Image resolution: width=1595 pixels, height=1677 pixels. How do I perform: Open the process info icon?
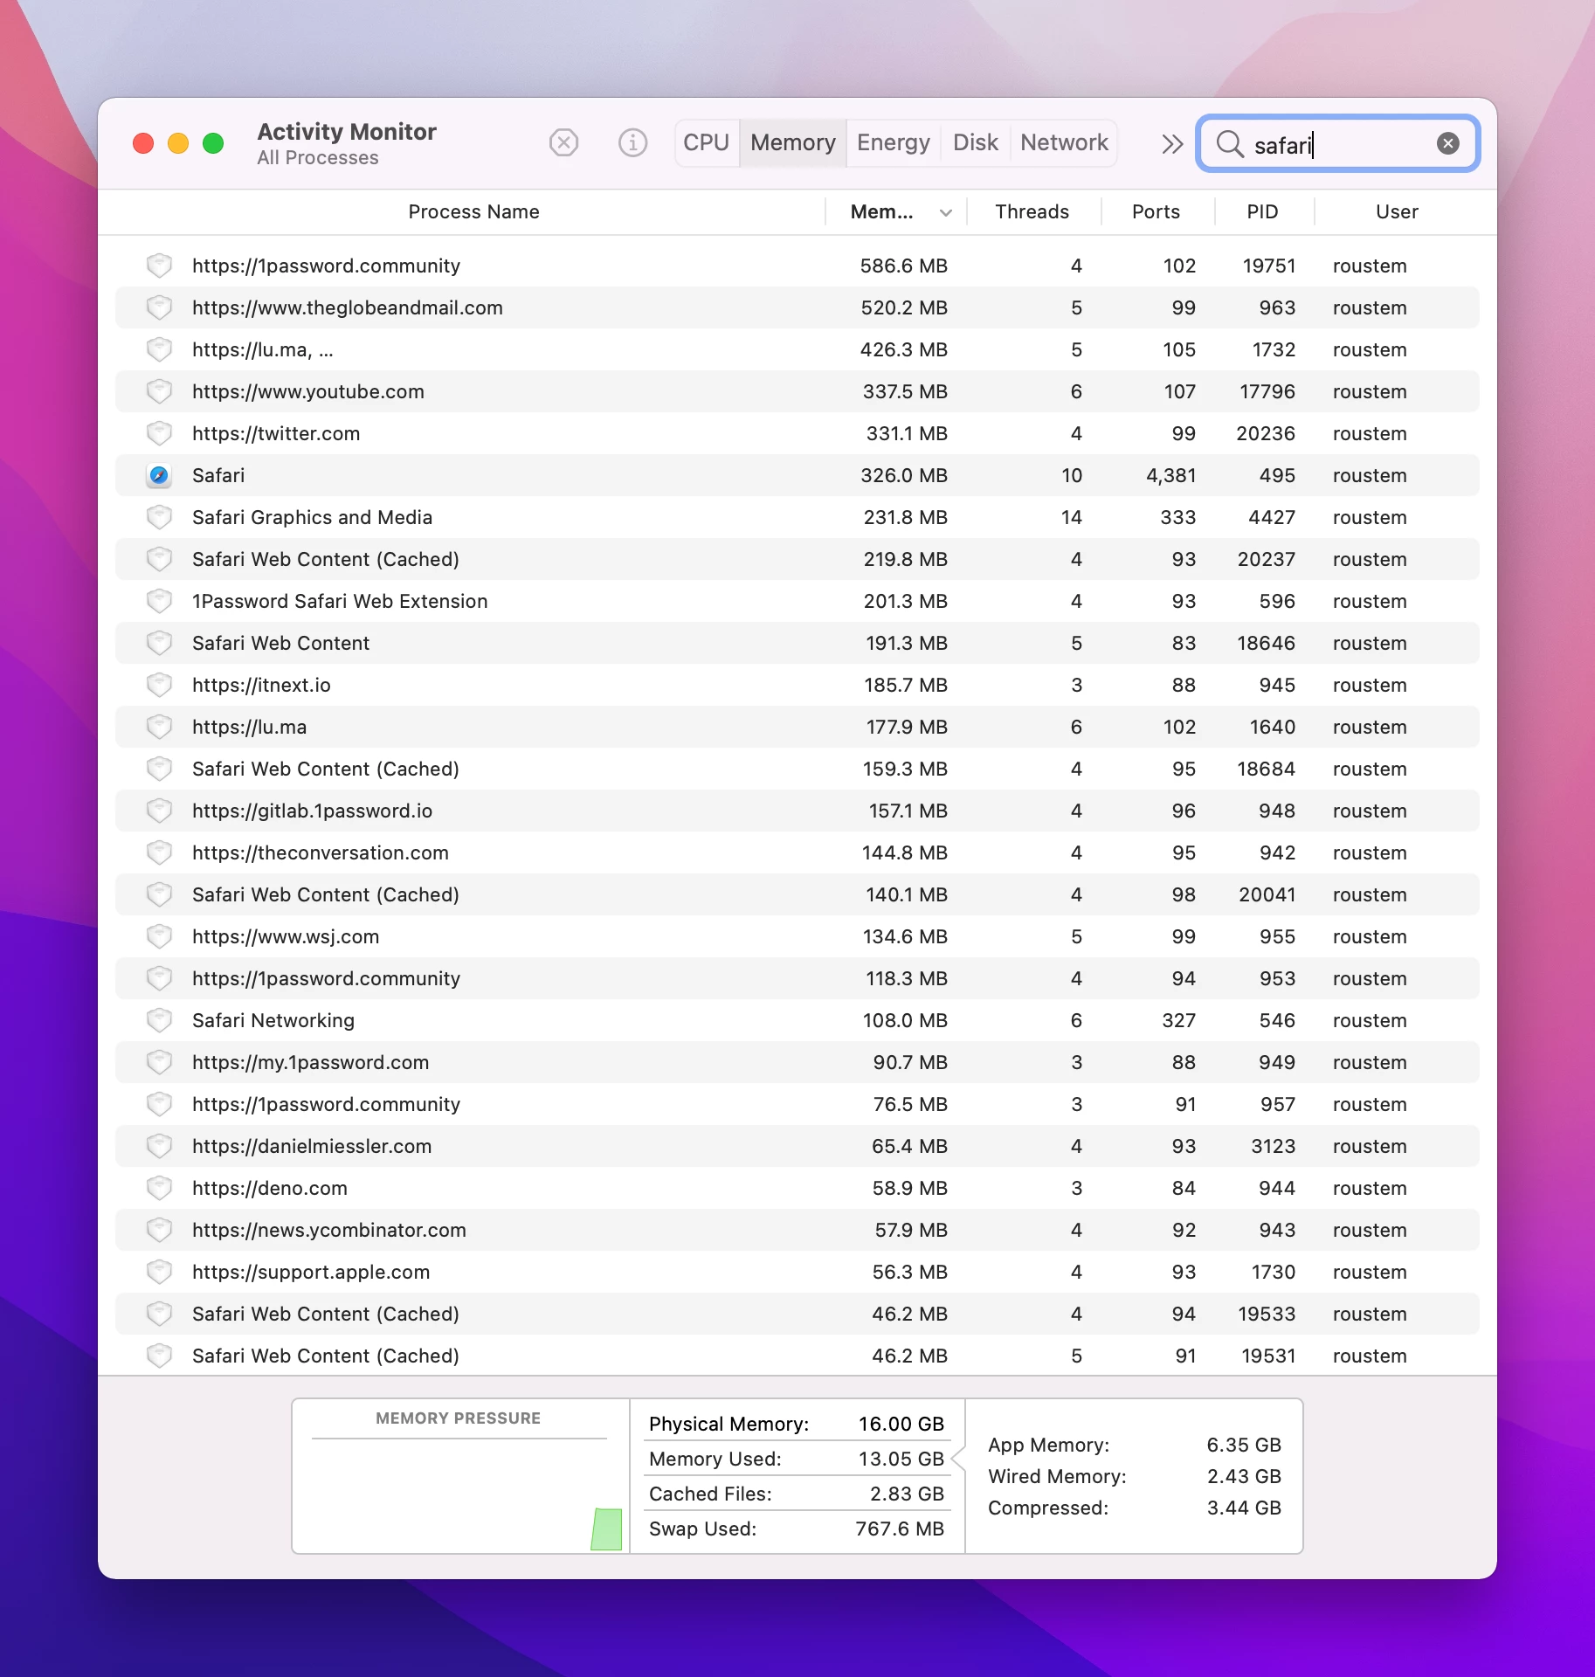tap(632, 142)
